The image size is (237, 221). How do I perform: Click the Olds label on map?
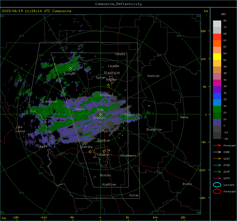100,110
